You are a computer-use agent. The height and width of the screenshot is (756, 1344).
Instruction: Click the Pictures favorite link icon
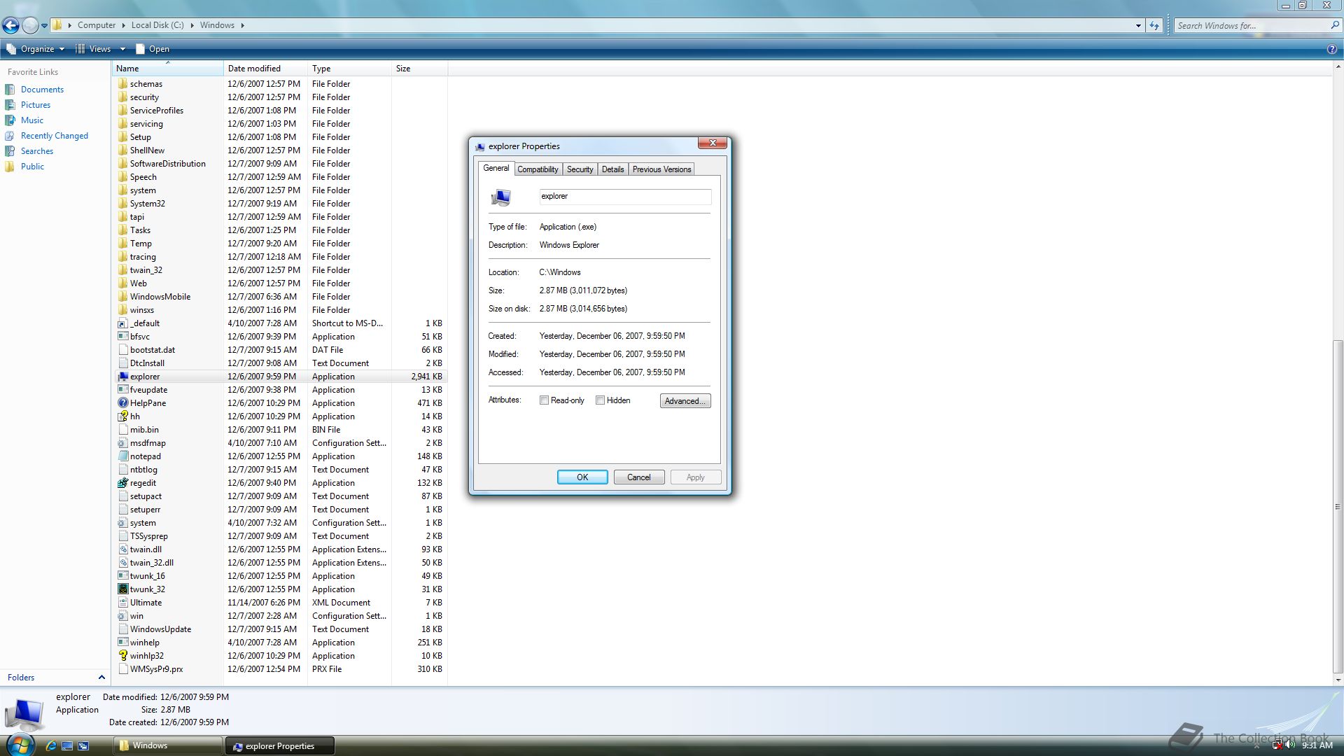tap(10, 105)
